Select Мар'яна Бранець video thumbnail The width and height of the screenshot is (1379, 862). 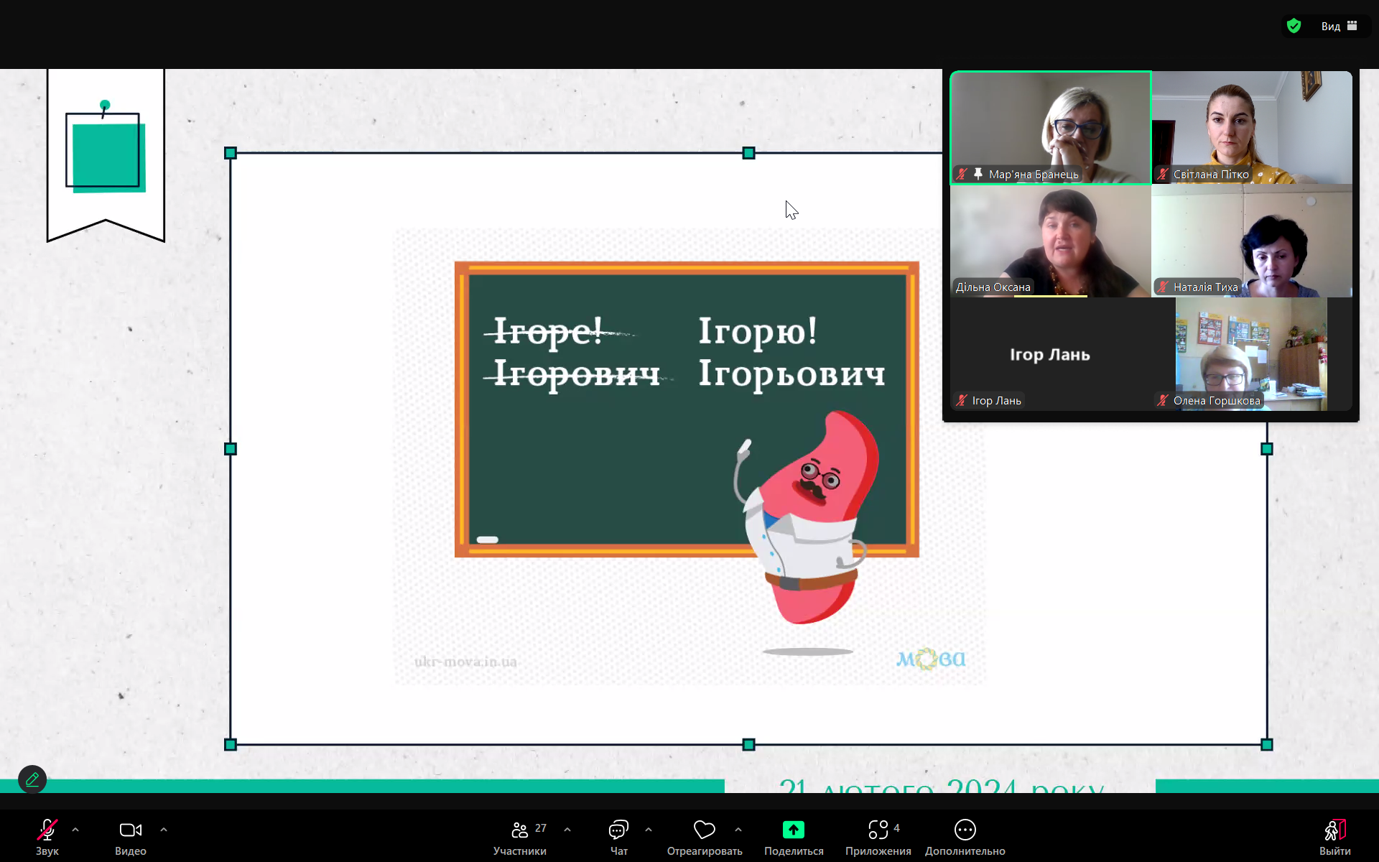point(1050,127)
